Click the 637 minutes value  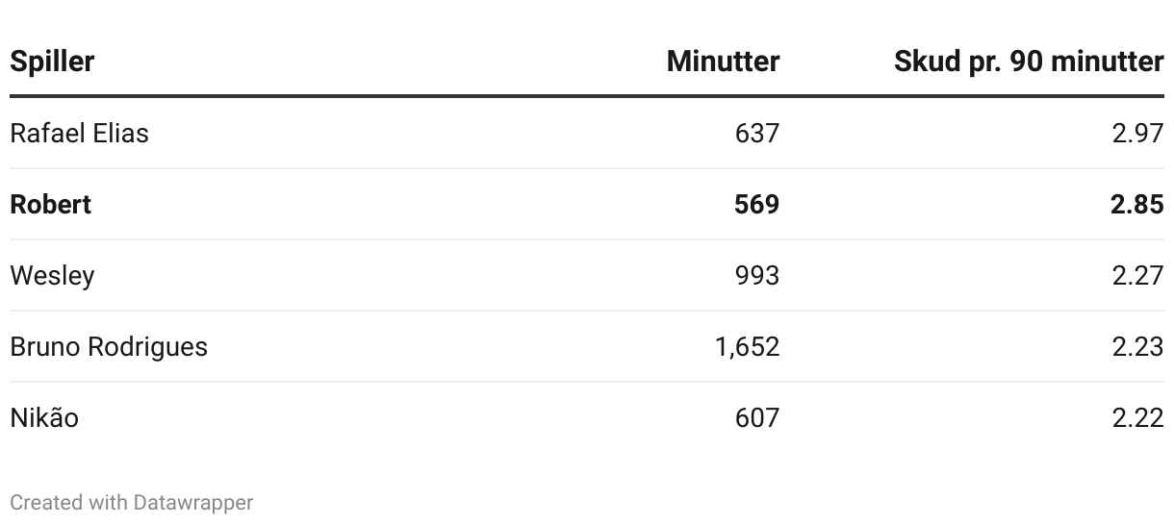(757, 133)
